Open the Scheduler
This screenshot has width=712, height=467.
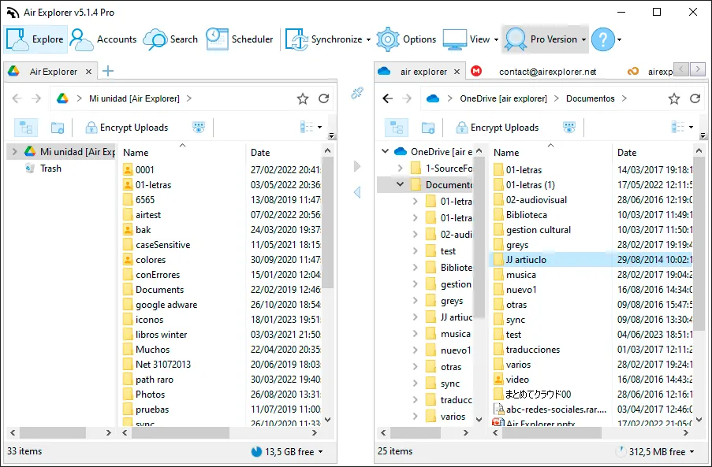pyautogui.click(x=239, y=39)
